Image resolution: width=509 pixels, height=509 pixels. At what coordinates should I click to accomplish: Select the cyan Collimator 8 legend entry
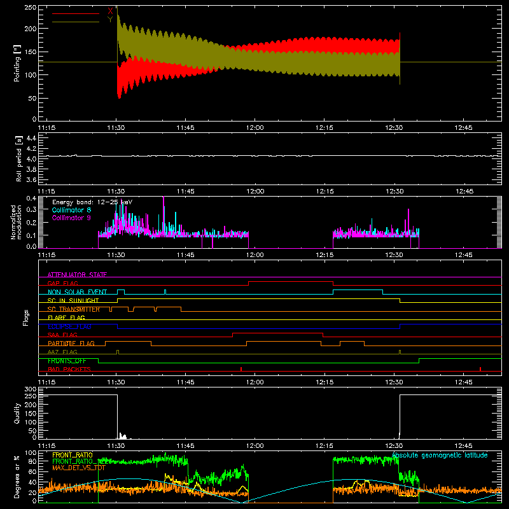pyautogui.click(x=71, y=210)
